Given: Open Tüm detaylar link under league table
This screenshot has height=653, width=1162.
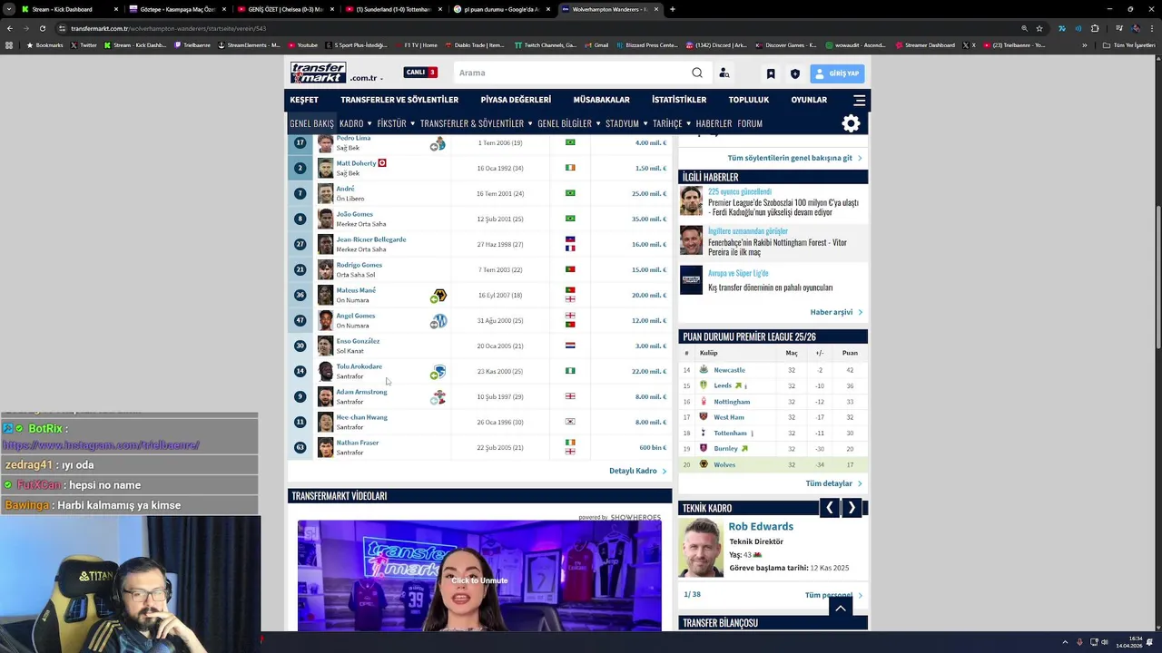Looking at the screenshot, I should tap(833, 483).
